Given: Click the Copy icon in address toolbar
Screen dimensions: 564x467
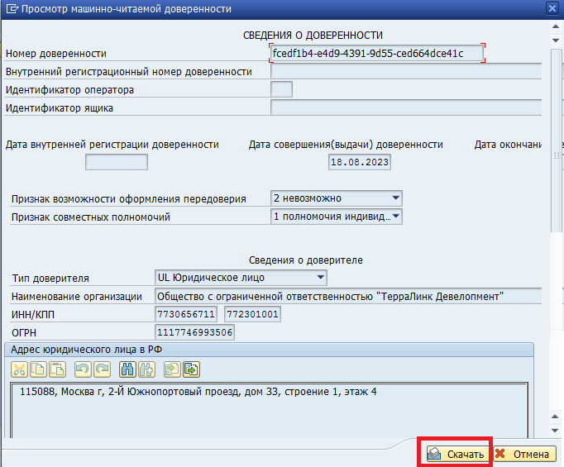Looking at the screenshot, I should 39,369.
